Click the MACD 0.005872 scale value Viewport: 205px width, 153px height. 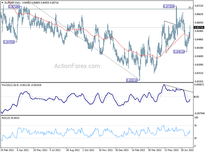[x=199, y=85]
